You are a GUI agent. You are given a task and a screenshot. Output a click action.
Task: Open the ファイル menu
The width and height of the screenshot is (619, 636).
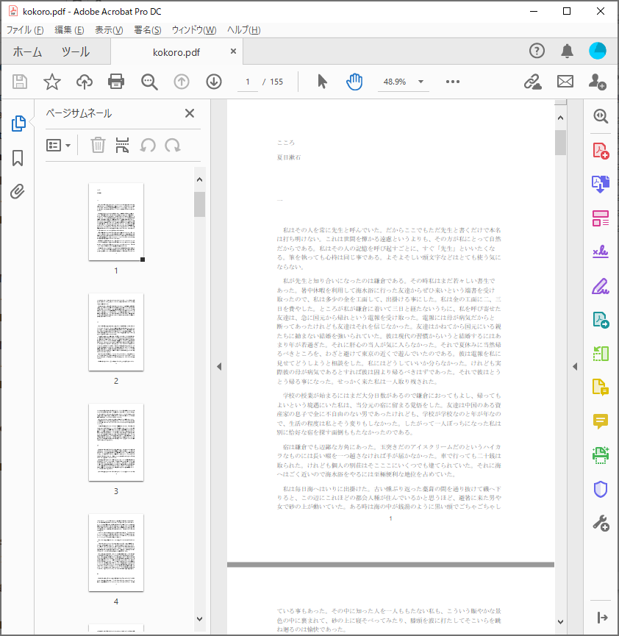click(25, 30)
